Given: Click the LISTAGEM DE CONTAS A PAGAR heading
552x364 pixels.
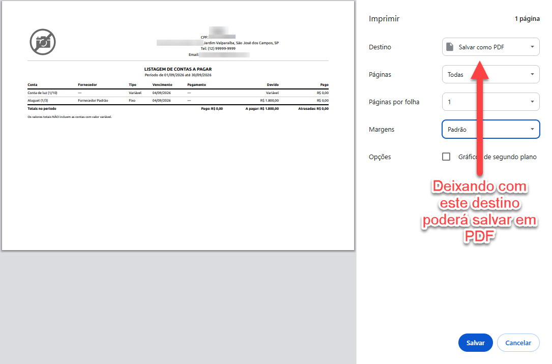Looking at the screenshot, I should (x=178, y=69).
